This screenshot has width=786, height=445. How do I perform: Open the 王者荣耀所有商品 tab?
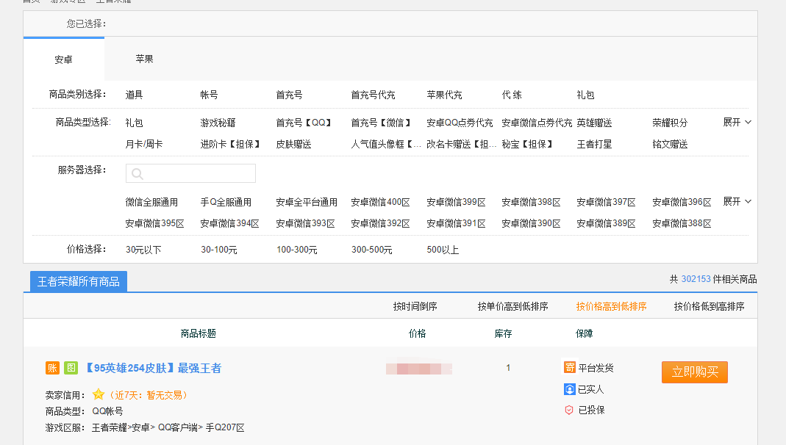[79, 281]
